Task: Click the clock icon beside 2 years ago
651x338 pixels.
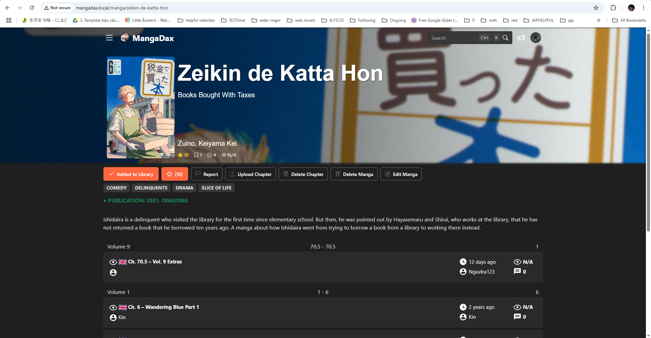Action: [463, 307]
